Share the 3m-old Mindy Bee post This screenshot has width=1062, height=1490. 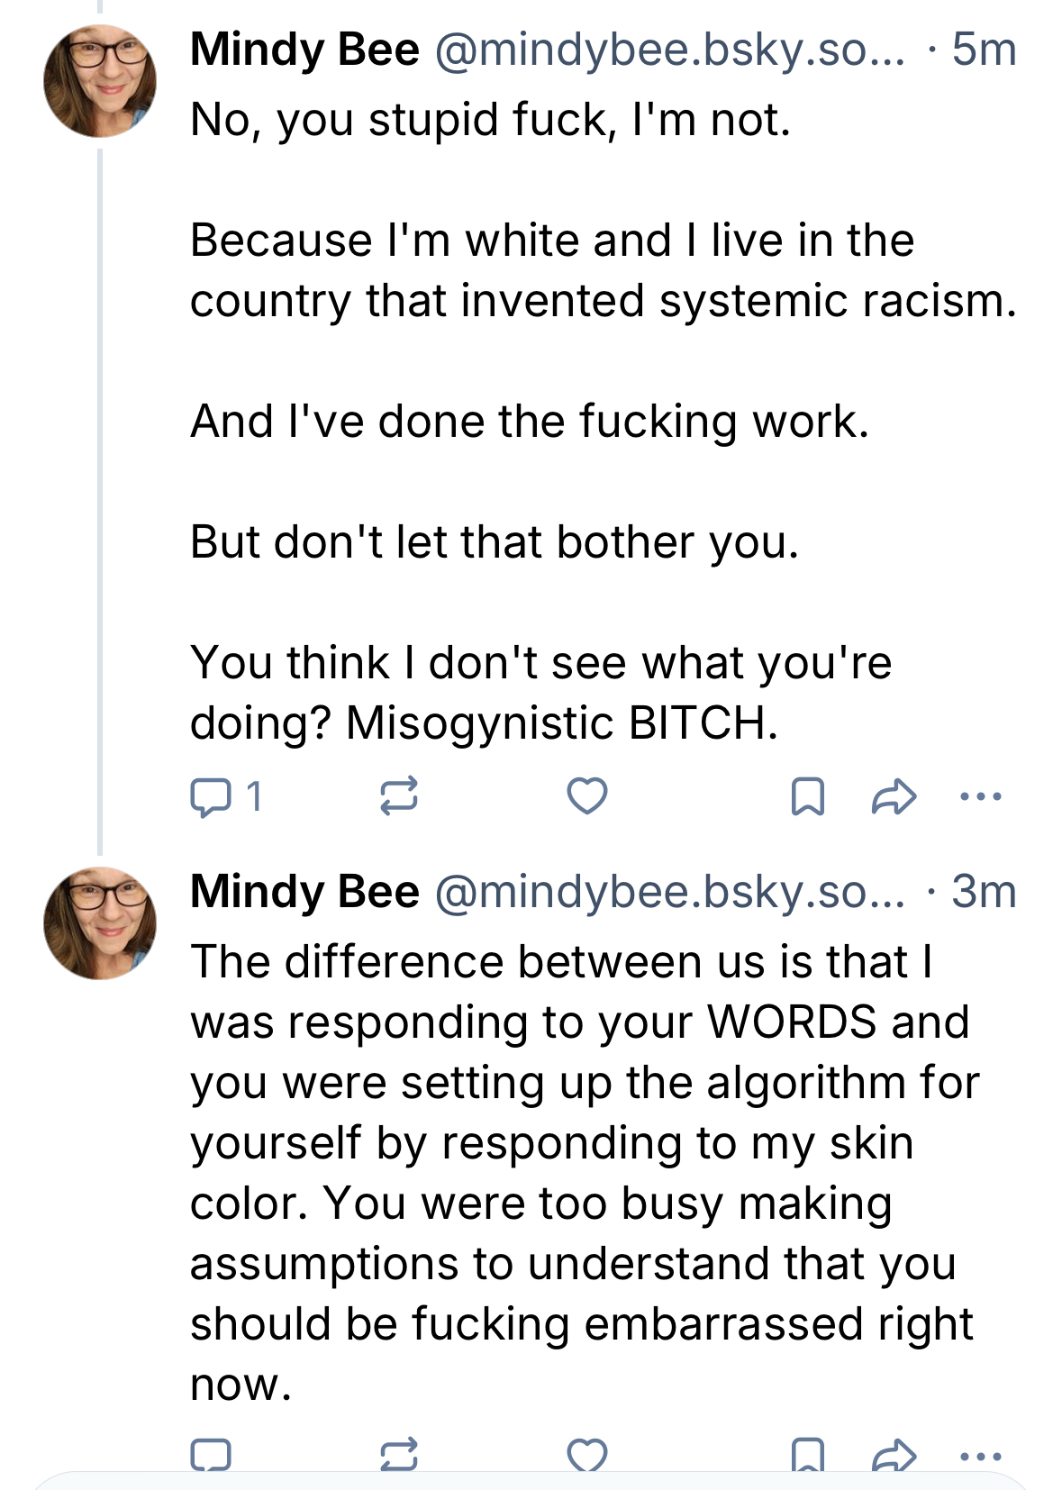894,1454
